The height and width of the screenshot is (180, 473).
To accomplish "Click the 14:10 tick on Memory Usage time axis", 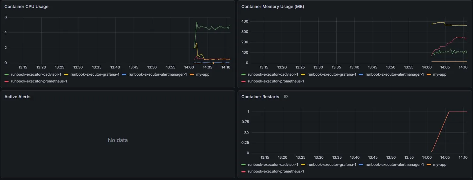I will click(x=463, y=67).
